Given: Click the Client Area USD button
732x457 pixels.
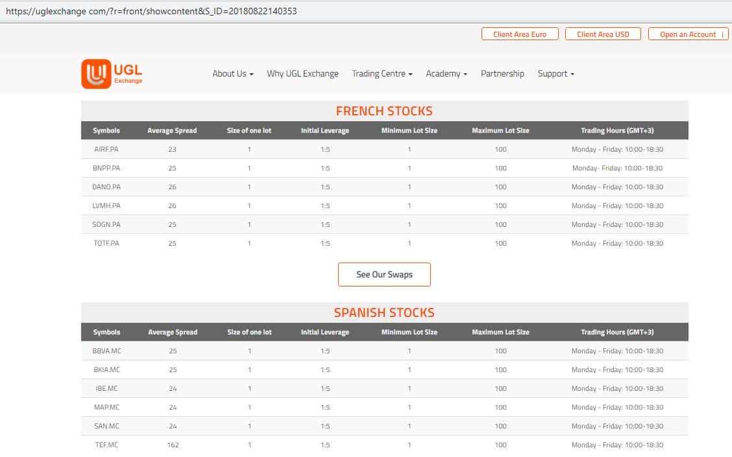Looking at the screenshot, I should [603, 34].
